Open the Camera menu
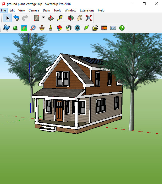162x184 pixels. point(34,10)
